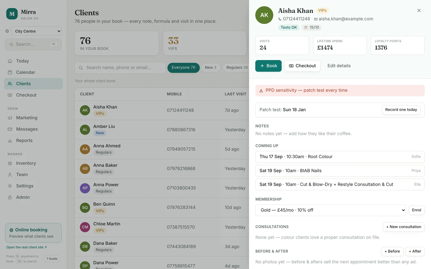431x269 pixels.
Task: Select Amber Liu in the client list
Action: (162, 130)
